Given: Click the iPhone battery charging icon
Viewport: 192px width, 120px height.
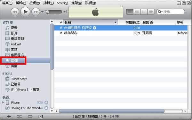Looking at the screenshot, I should (40, 102).
